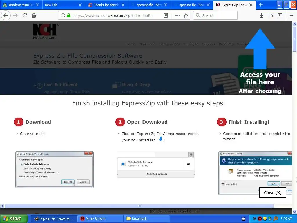Click the browser Search box
The width and height of the screenshot is (297, 223).
pyautogui.click(x=215, y=15)
